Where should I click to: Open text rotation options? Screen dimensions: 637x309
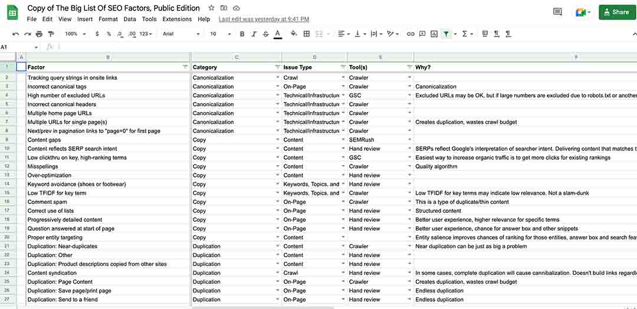(x=393, y=34)
